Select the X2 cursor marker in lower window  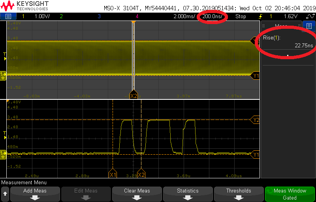(x=141, y=174)
